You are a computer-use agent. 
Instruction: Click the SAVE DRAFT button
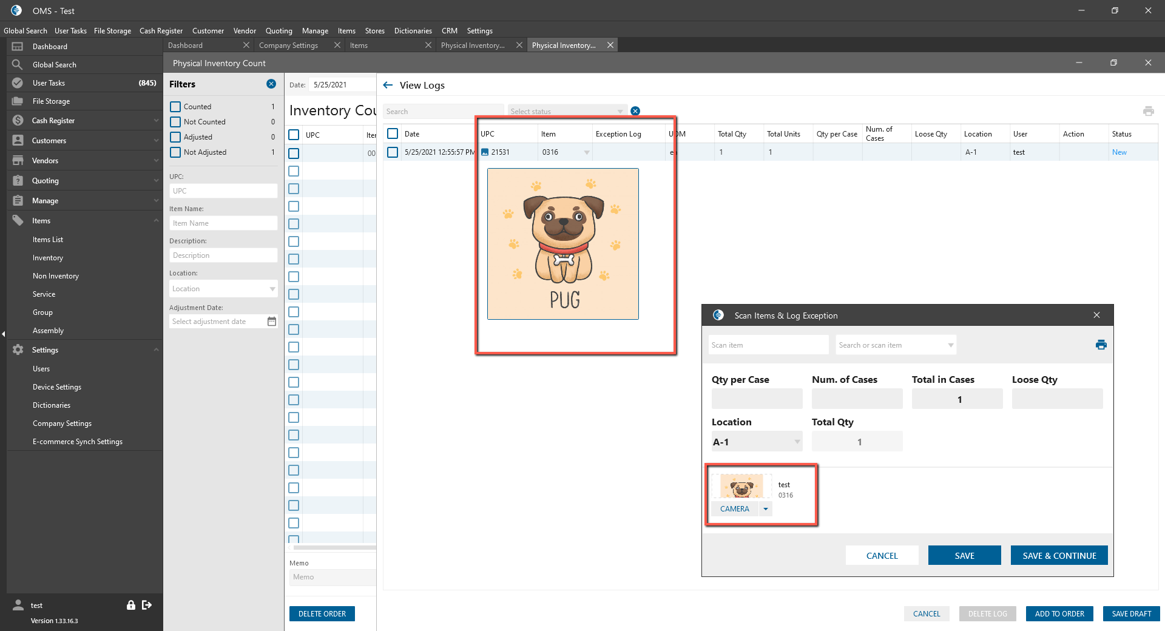point(1131,613)
